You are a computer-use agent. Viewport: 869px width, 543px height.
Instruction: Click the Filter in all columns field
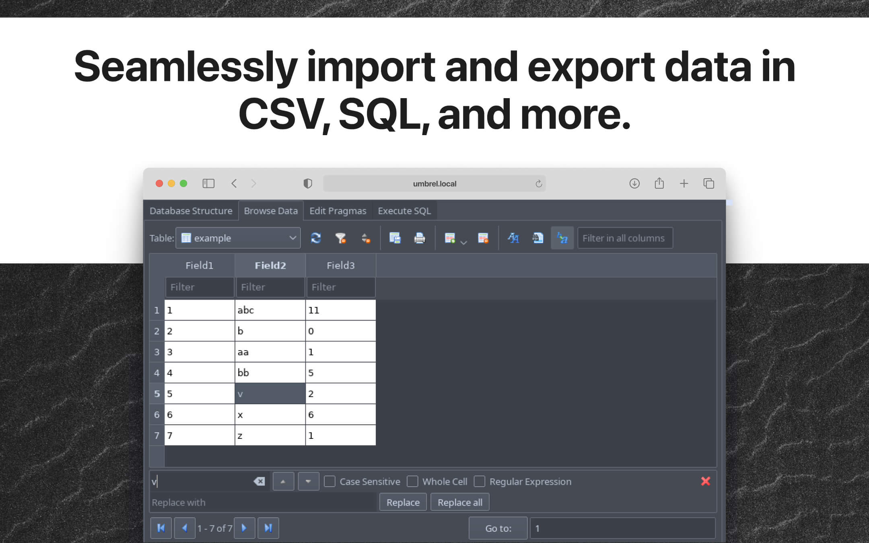point(625,238)
